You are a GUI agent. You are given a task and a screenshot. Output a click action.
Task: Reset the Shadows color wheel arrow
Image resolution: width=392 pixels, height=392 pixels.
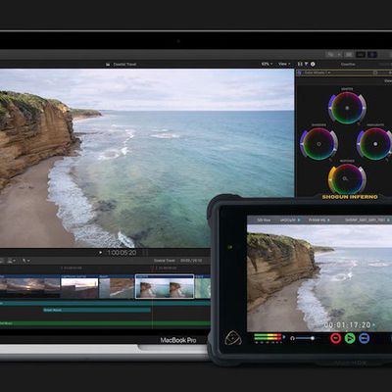pyautogui.click(x=331, y=160)
